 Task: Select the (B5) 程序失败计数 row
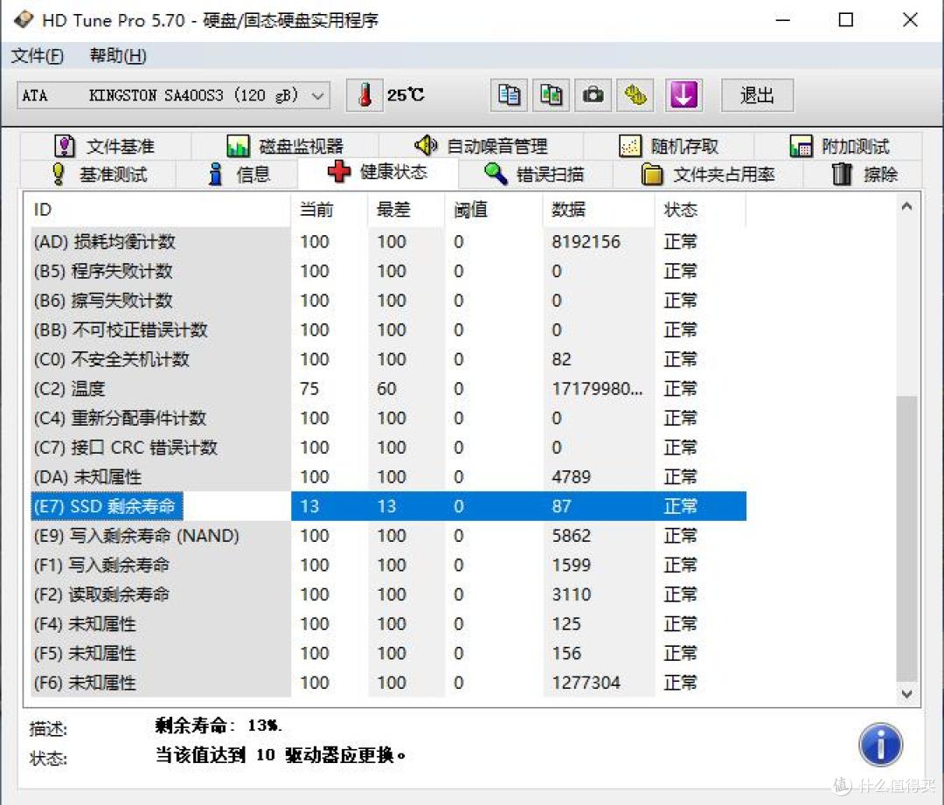(388, 271)
